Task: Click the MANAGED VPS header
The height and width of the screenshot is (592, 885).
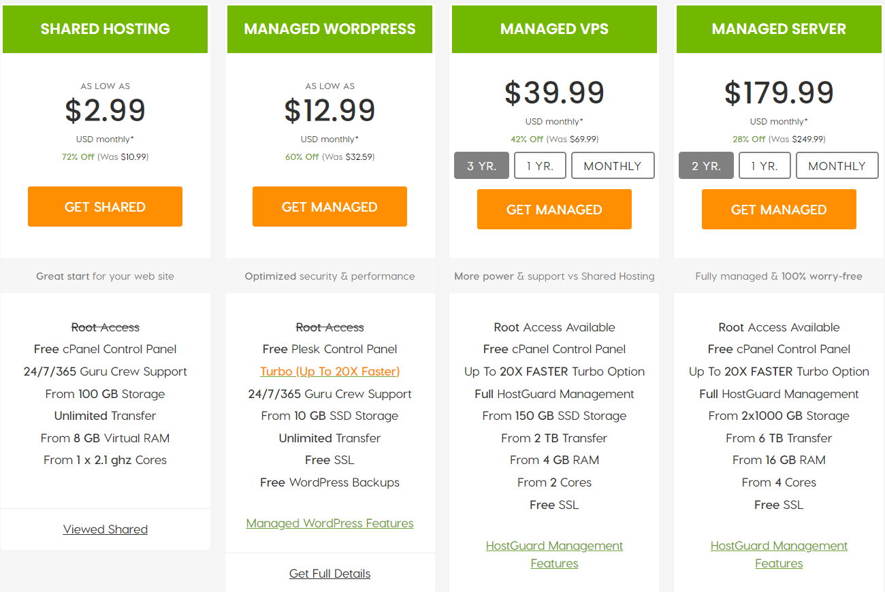Action: click(x=554, y=29)
